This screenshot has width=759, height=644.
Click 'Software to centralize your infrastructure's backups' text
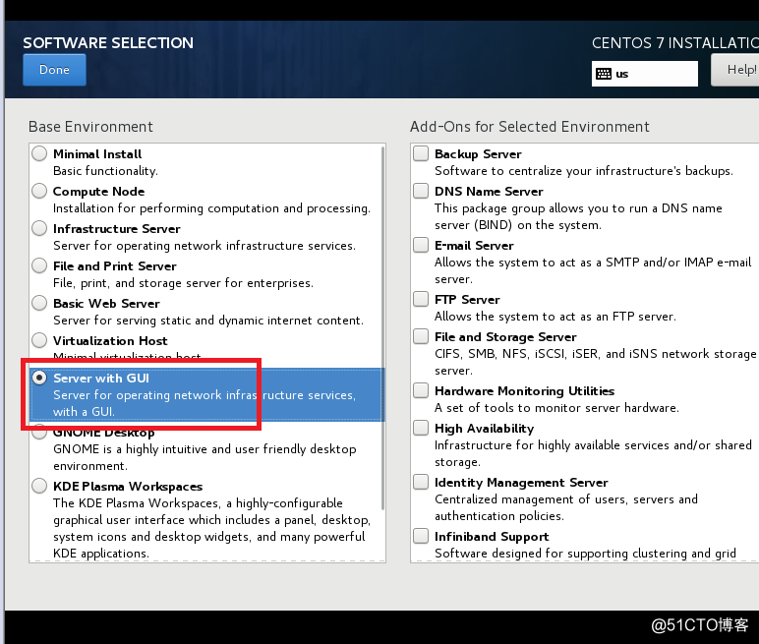(584, 171)
